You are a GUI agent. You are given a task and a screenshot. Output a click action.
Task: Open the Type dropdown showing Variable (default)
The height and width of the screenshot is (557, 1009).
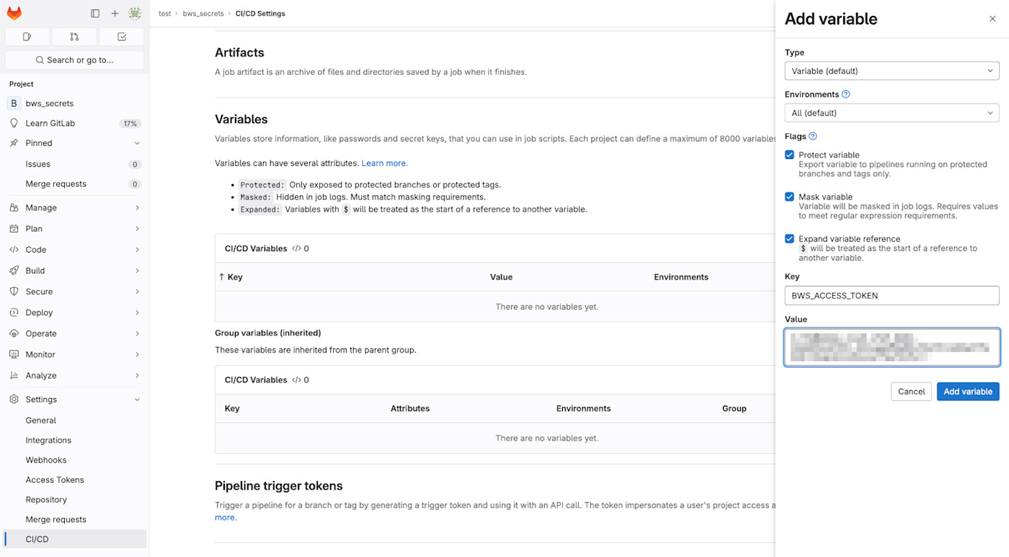(x=892, y=71)
